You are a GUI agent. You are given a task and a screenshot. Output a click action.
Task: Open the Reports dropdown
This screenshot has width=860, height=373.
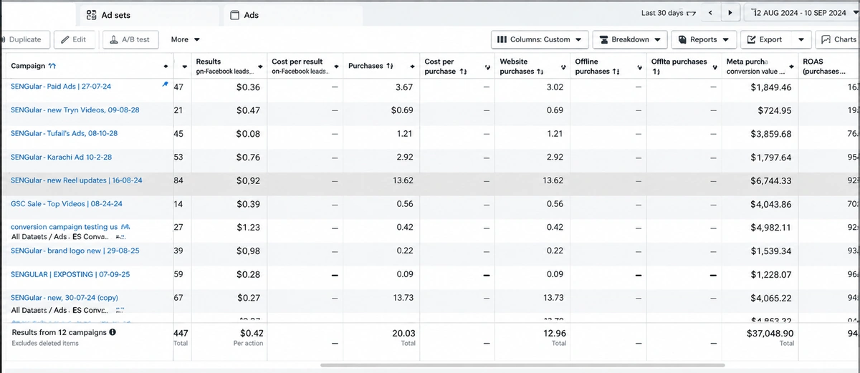703,39
